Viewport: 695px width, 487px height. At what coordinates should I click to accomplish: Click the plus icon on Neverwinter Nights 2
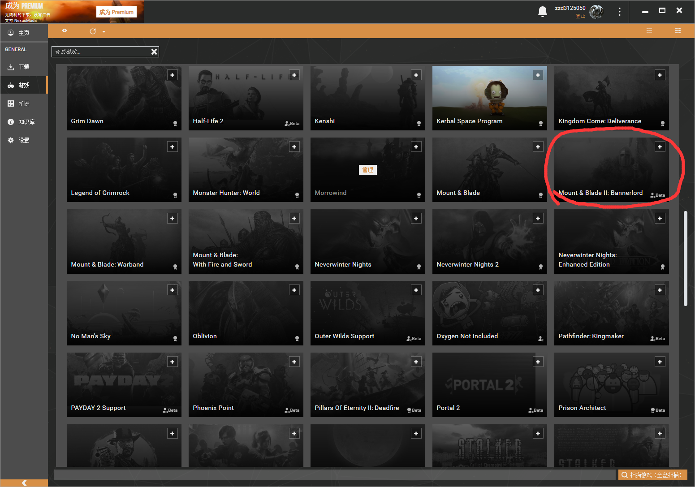(x=538, y=219)
